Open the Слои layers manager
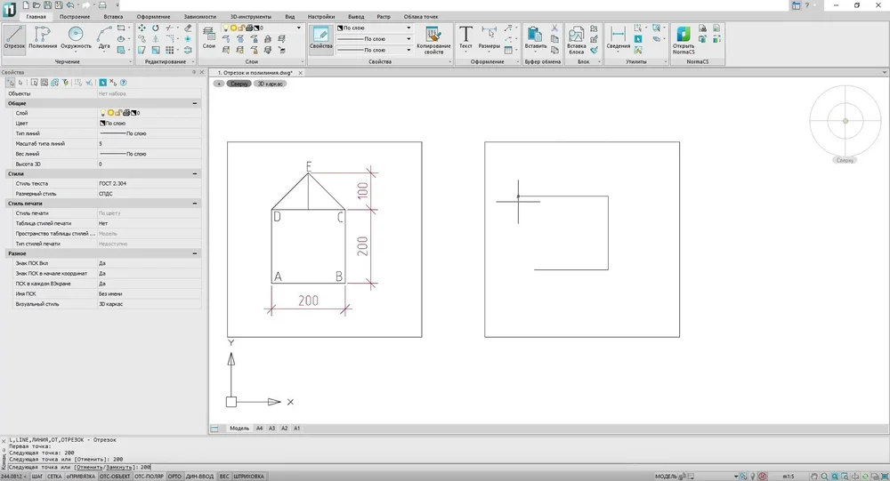890x481 pixels. [209, 36]
